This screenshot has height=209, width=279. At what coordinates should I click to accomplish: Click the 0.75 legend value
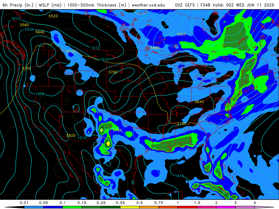tap(159, 203)
